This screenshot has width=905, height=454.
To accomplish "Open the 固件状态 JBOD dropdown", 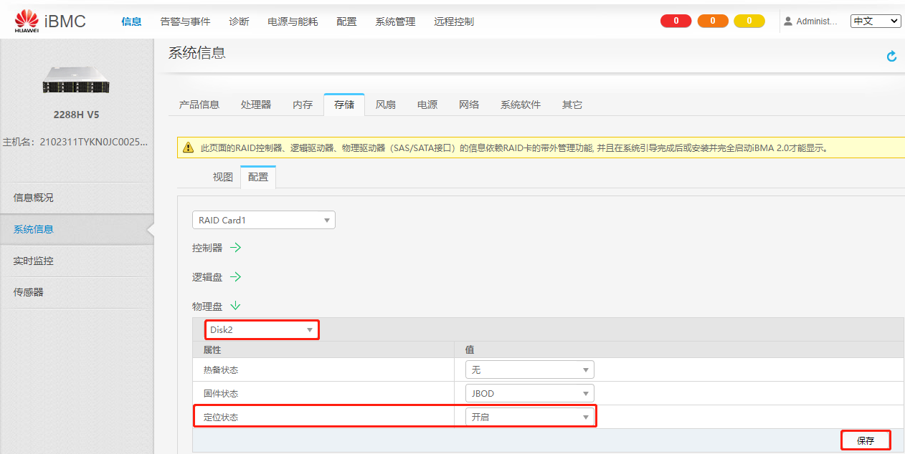I will coord(529,393).
